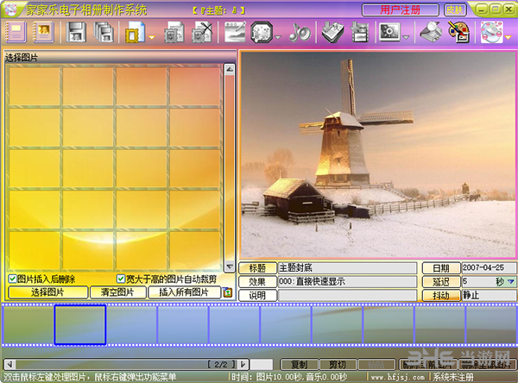Toggle the 图片插入后删除 checkbox
This screenshot has width=518, height=383.
(x=12, y=279)
